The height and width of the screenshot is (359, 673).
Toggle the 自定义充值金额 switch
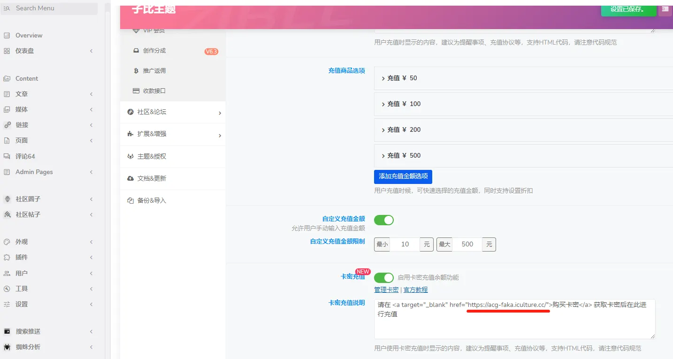[384, 220]
